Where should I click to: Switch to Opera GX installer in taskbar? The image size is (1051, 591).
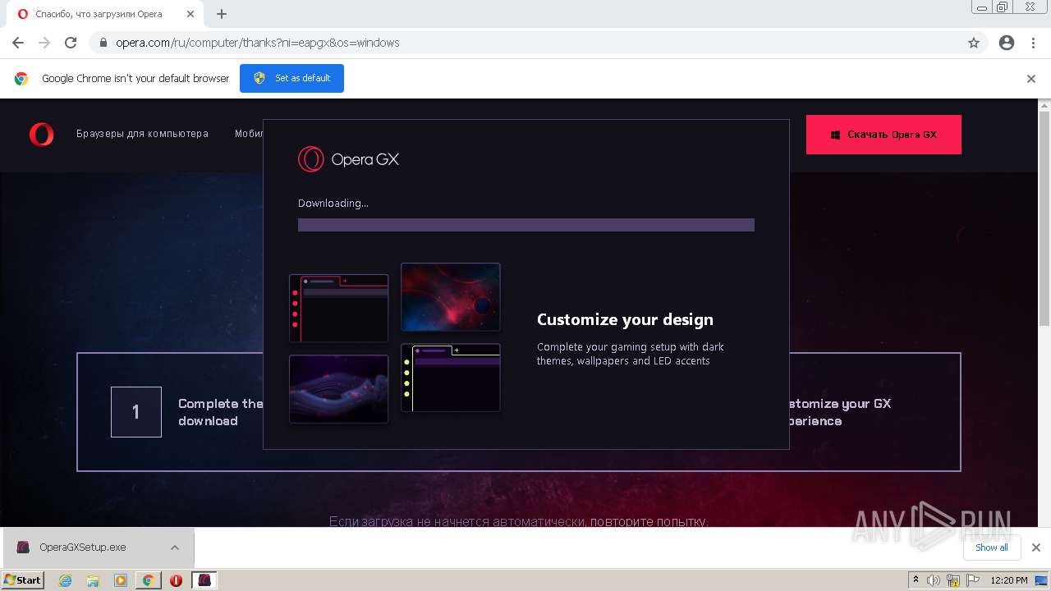click(x=204, y=580)
